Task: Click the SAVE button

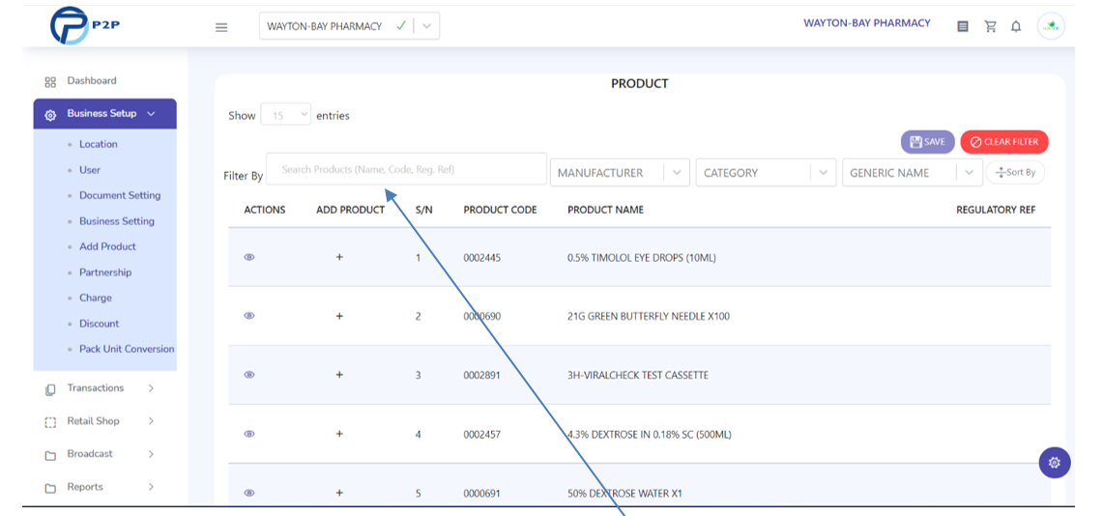Action: coord(928,142)
